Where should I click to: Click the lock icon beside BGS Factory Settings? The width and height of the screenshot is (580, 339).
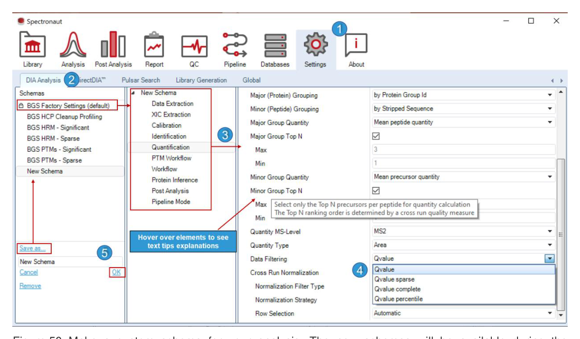coord(21,106)
